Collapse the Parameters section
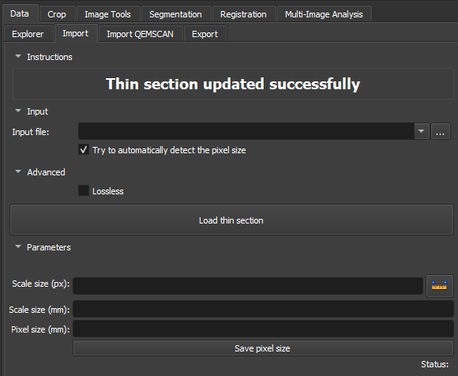Screen dimensions: 458x376 click(x=18, y=246)
